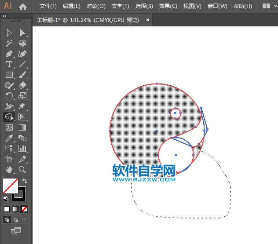The image size is (278, 244).
Task: Open the 文字(T) menu
Action: click(x=121, y=6)
